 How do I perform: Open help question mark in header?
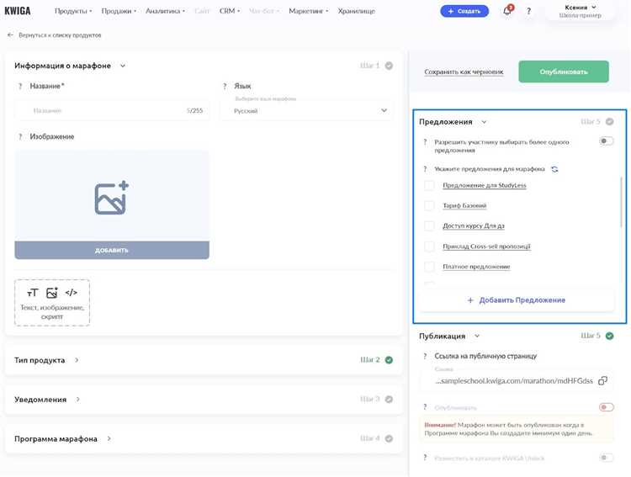coord(528,11)
